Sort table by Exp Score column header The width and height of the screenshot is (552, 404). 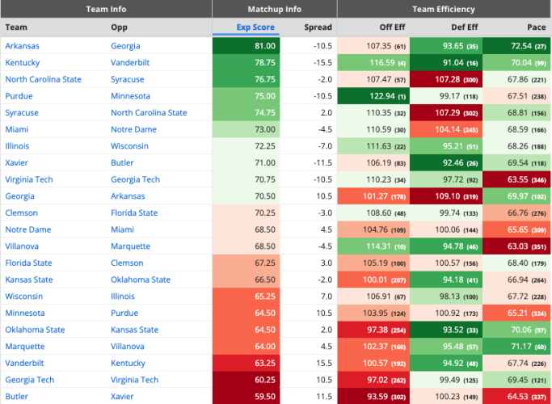255,27
